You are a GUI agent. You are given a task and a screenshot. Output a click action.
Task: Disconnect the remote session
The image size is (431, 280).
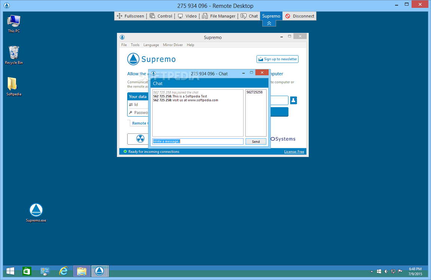300,16
